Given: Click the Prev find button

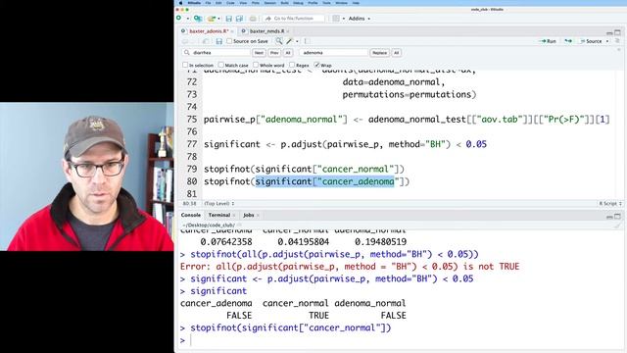Looking at the screenshot, I should pyautogui.click(x=274, y=53).
